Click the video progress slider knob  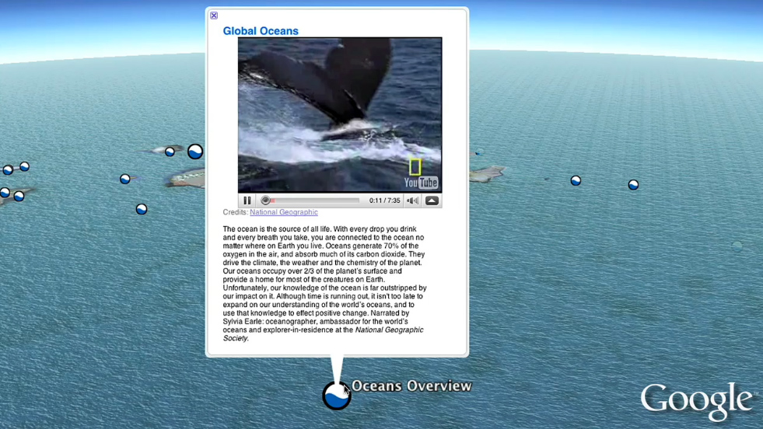265,201
